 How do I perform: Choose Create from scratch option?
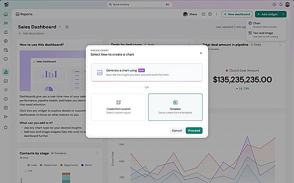point(118,107)
